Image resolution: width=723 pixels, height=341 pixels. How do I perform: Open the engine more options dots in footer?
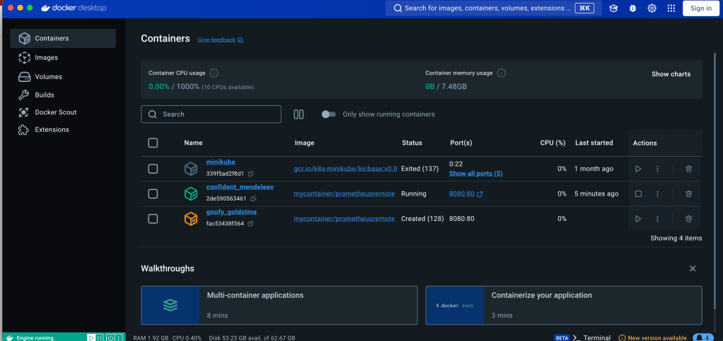119,337
